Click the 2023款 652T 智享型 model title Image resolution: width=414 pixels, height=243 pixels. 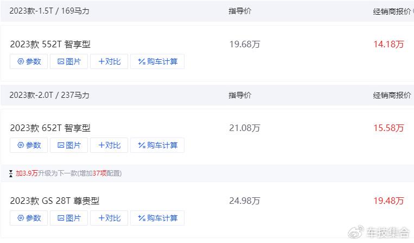click(x=50, y=128)
